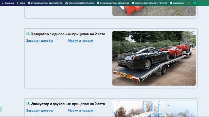Click heading Эвакуатор с одноосным прицепом на 2 авто
The height and width of the screenshot is (117, 209).
[68, 34]
